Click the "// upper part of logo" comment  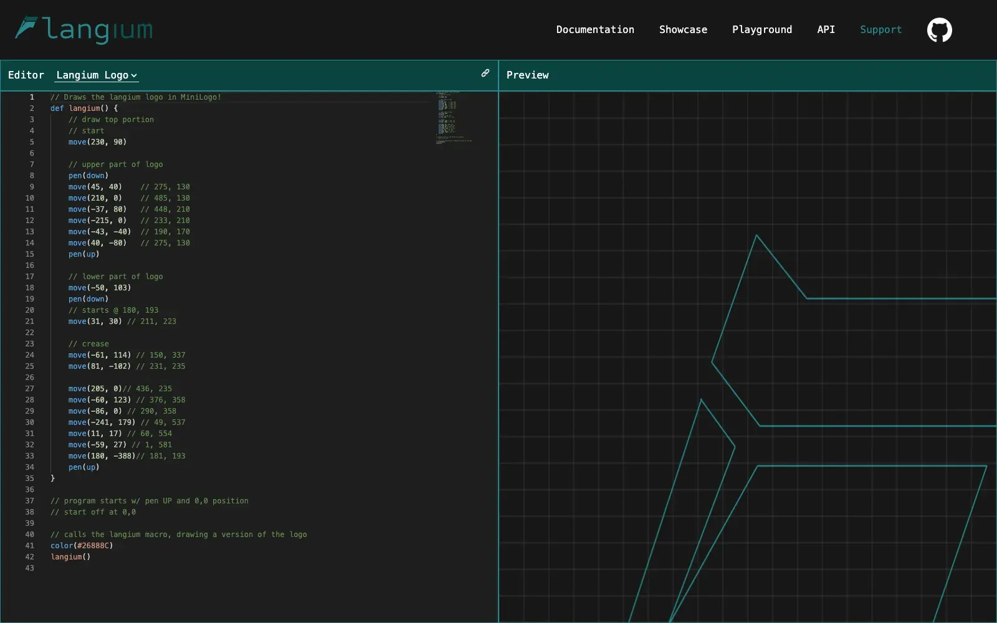115,164
